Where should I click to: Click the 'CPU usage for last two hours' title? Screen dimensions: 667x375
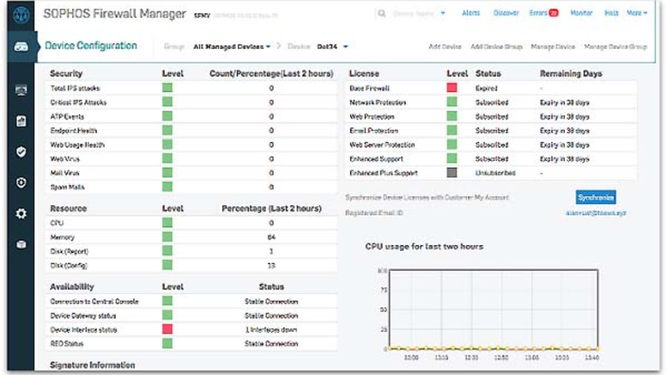[x=424, y=246]
